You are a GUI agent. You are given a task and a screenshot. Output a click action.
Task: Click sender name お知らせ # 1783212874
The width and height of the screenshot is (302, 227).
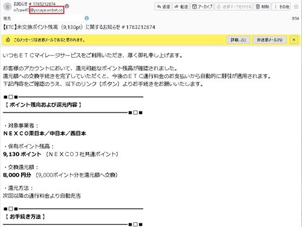[34, 4]
